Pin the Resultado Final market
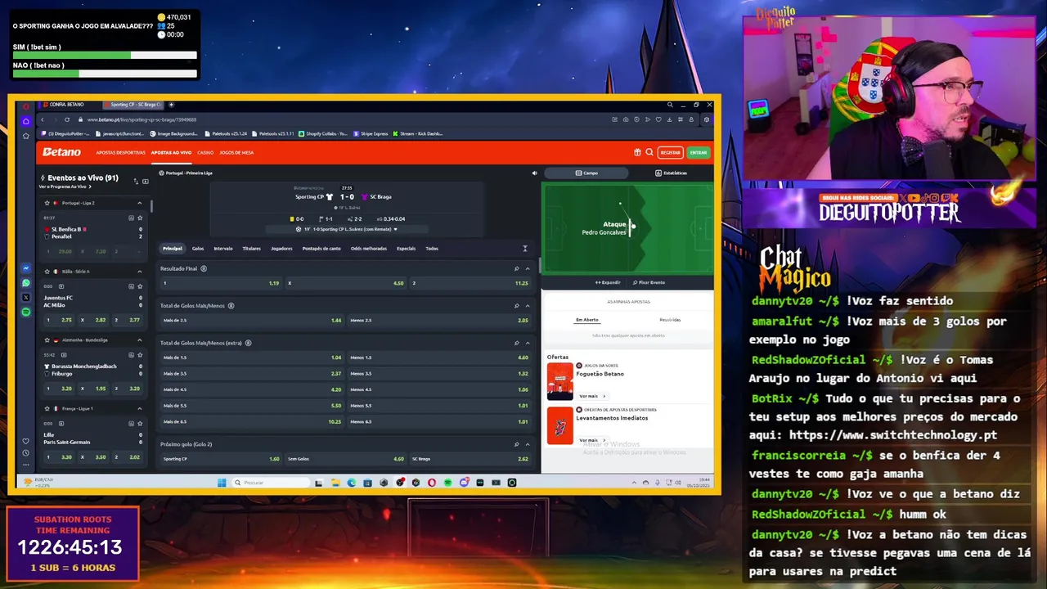The image size is (1047, 589). click(x=516, y=268)
